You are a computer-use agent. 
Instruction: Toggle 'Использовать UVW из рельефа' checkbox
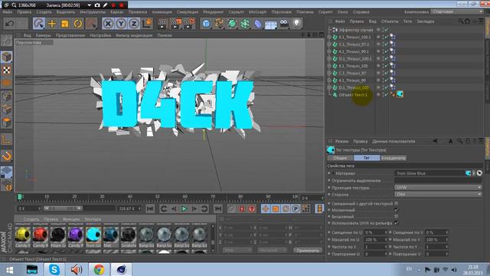(397, 223)
